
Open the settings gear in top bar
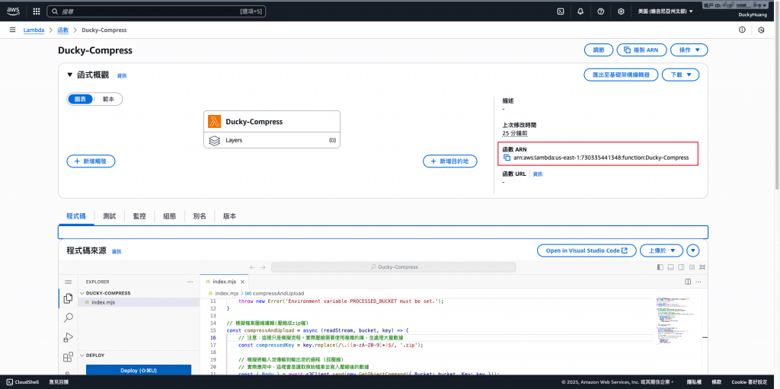(621, 11)
